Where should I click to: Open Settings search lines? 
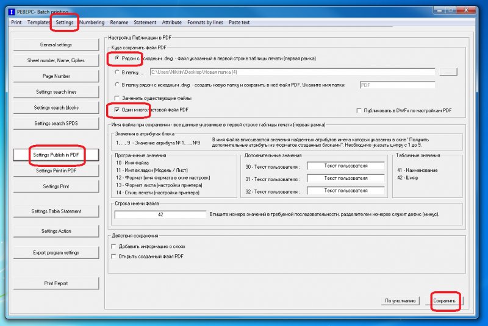pos(56,92)
